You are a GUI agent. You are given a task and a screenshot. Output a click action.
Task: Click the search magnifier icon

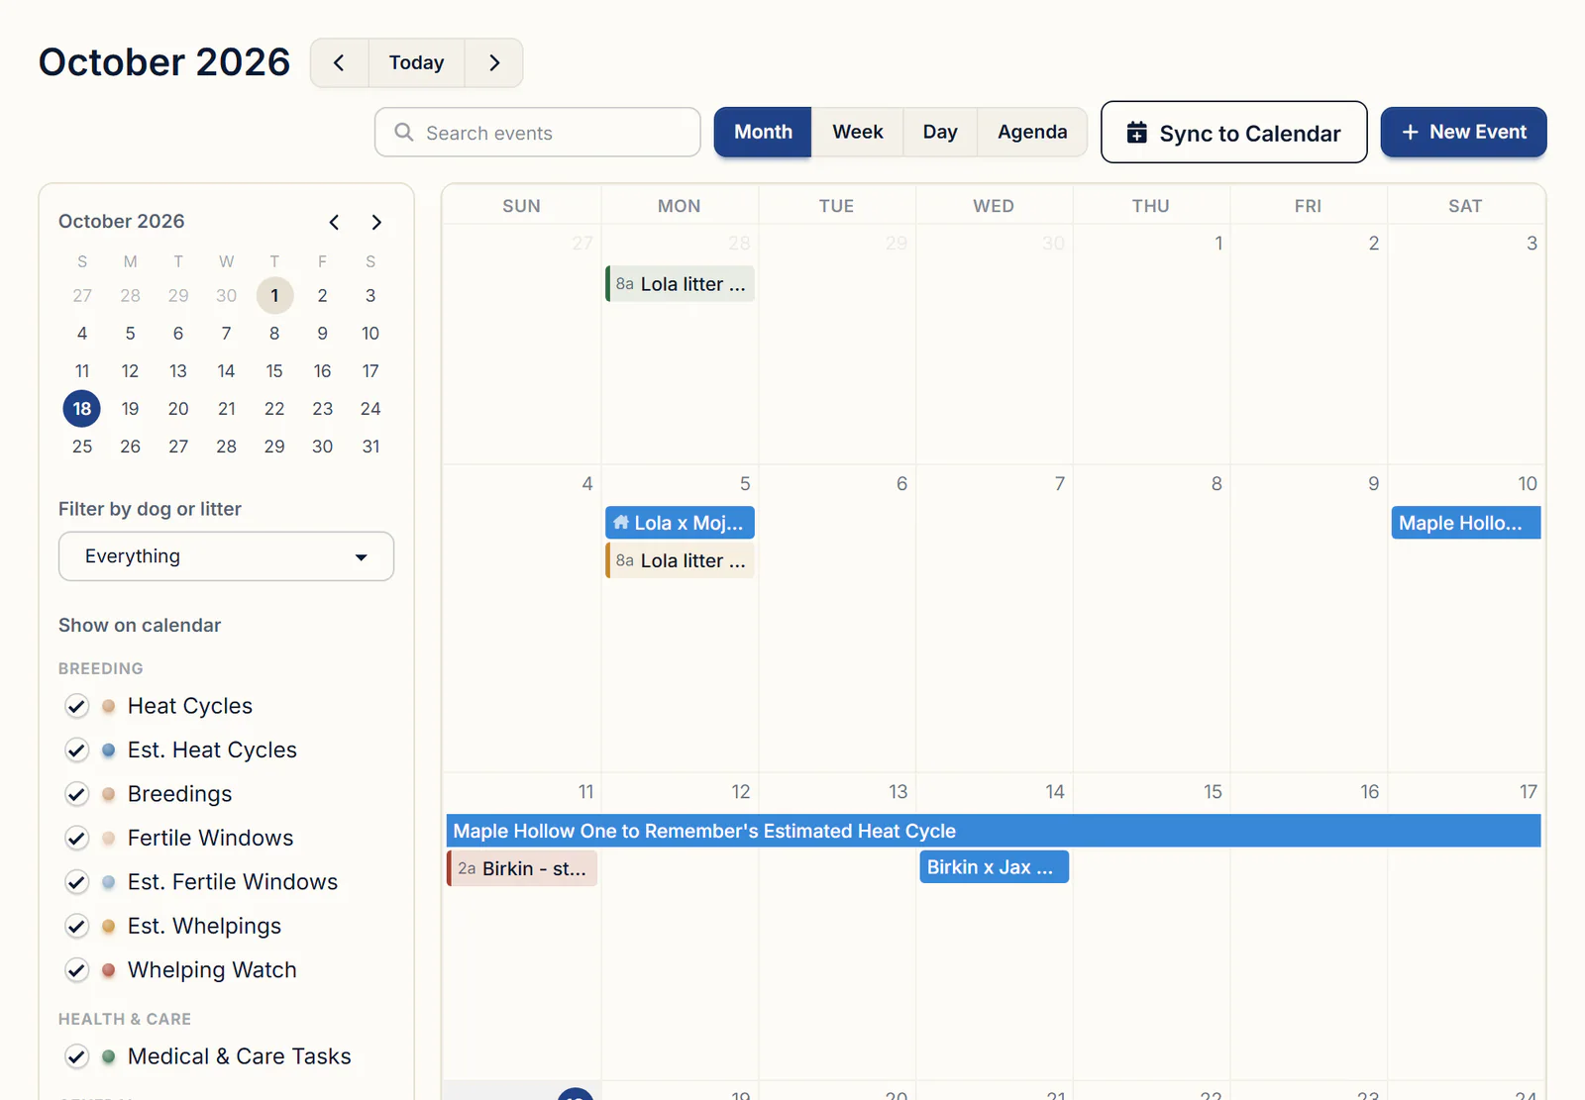(403, 132)
